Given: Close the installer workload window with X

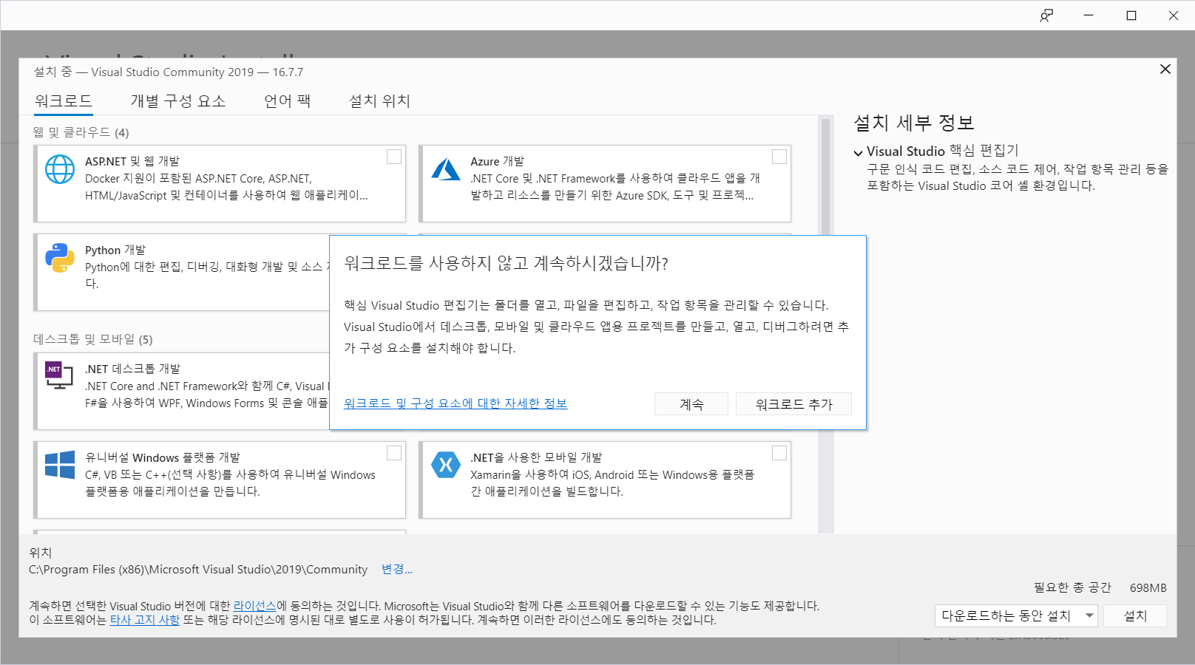Looking at the screenshot, I should (1165, 69).
